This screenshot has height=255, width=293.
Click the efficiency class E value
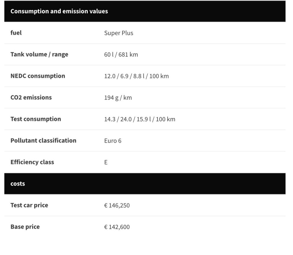point(106,162)
